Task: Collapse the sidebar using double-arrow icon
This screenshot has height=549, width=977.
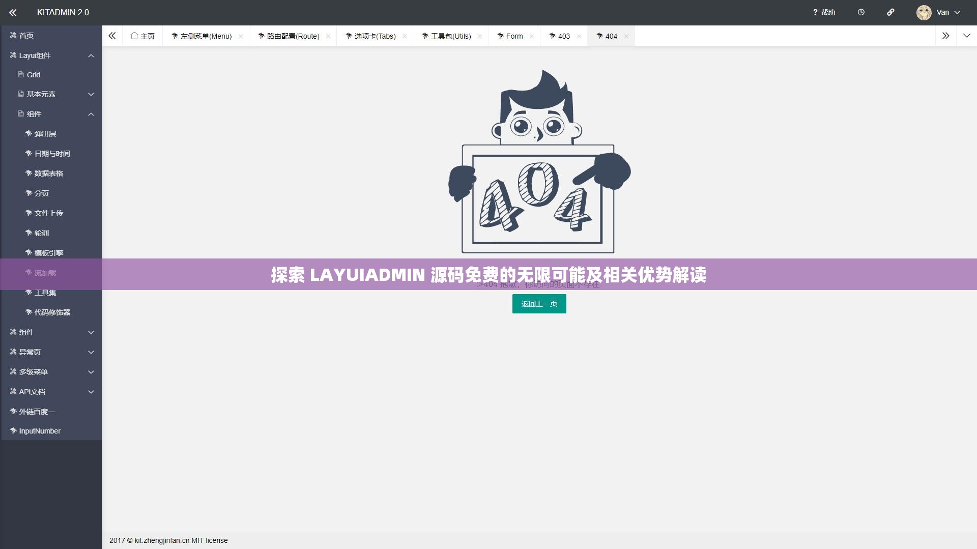Action: click(13, 12)
